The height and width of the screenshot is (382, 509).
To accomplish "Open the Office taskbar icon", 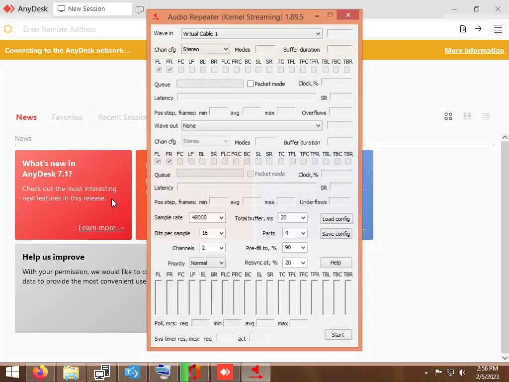I will coord(194,372).
